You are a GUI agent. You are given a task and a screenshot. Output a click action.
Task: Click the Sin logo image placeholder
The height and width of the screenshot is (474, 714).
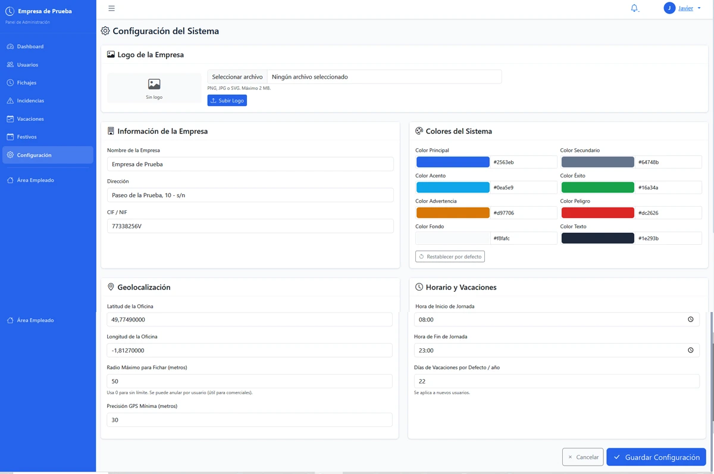(154, 88)
